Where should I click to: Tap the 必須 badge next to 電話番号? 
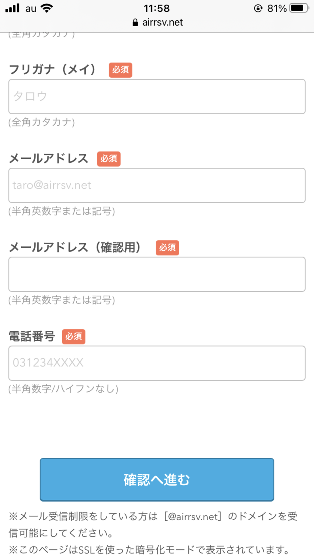click(x=74, y=337)
